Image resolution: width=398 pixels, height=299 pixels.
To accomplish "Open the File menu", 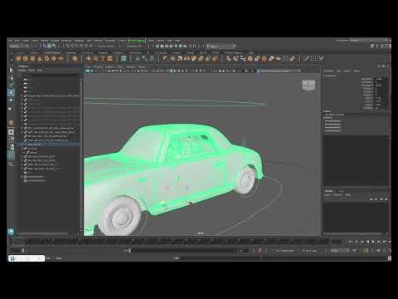I will coord(10,41).
